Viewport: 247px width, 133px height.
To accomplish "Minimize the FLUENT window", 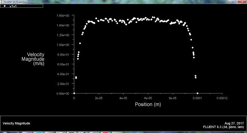I will pyautogui.click(x=231, y=2).
